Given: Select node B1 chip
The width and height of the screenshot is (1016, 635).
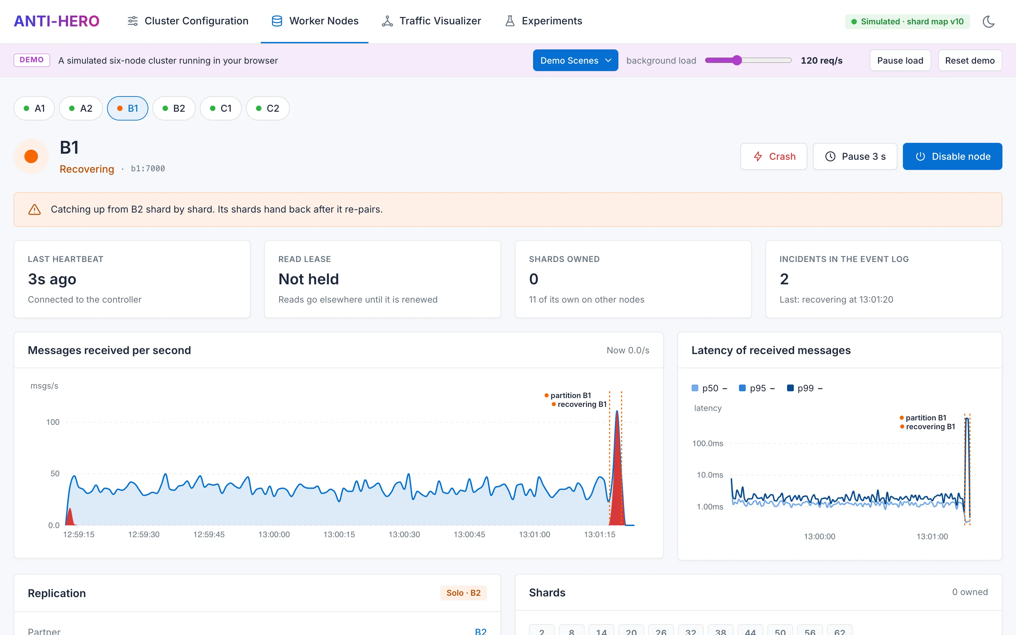Looking at the screenshot, I should pos(127,108).
